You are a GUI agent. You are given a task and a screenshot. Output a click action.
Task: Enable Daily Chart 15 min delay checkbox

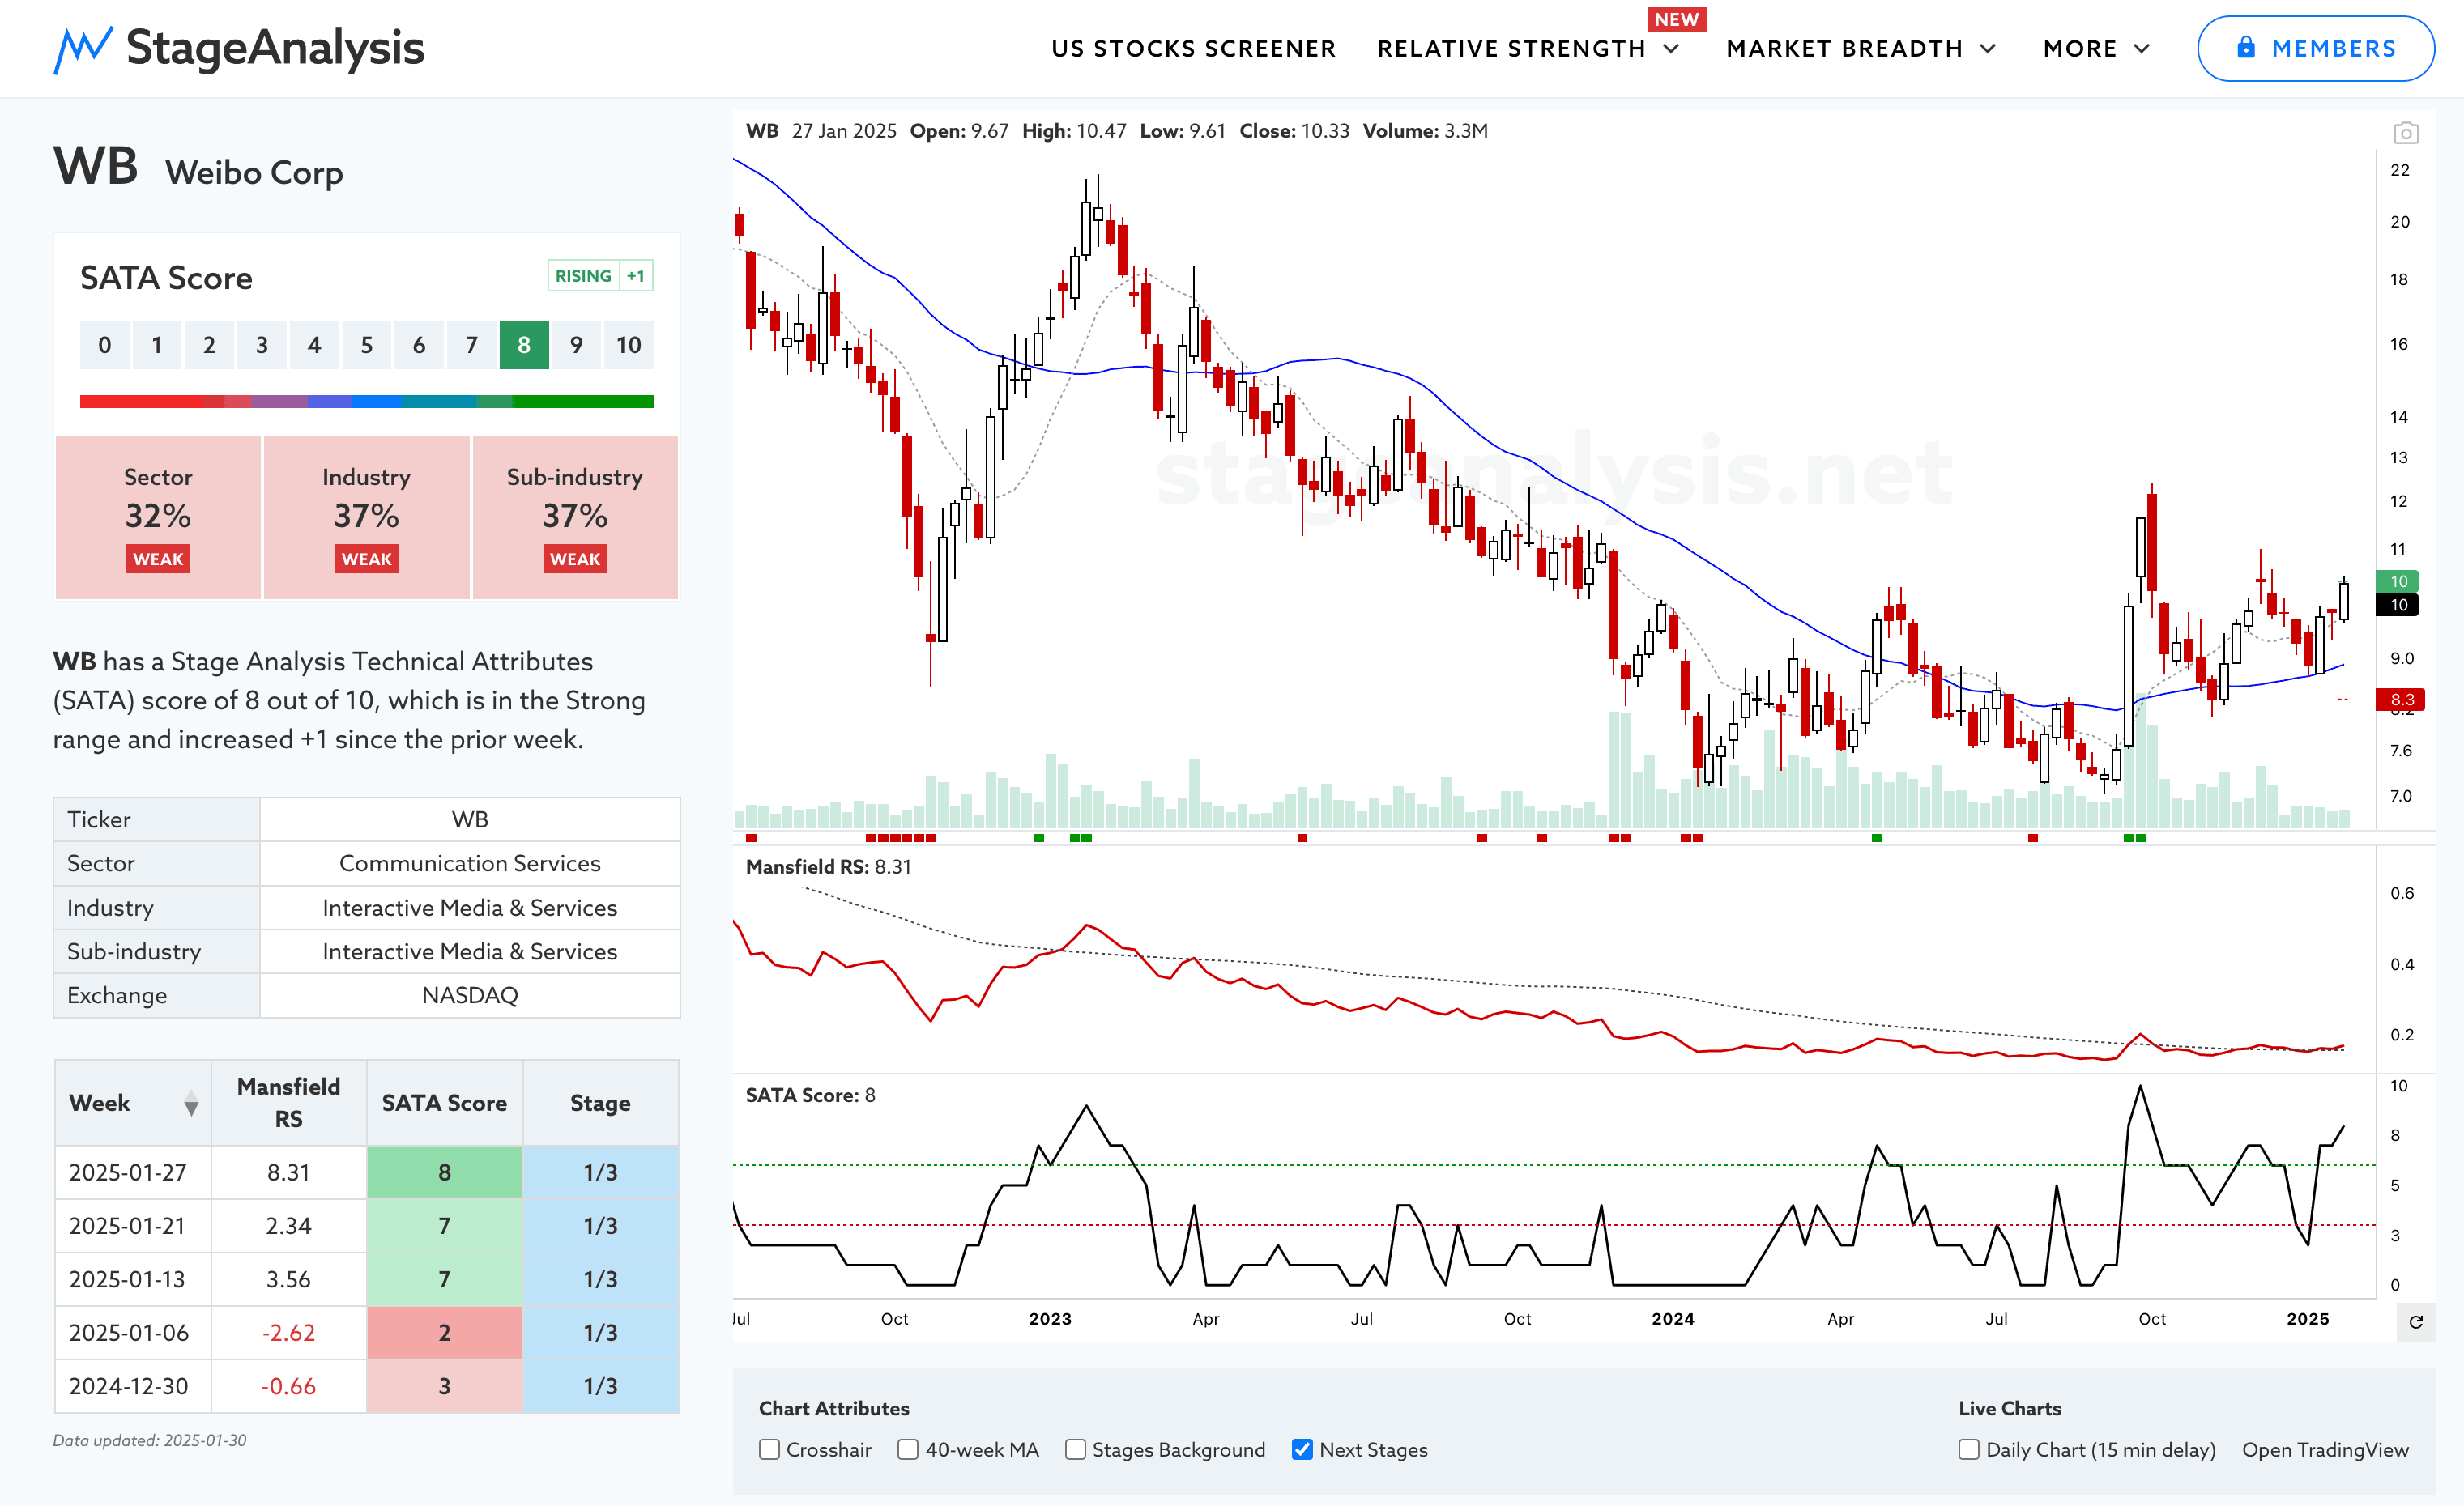(x=1968, y=1449)
